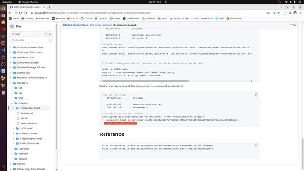The image size is (304, 171).
Task: Open Linux bookmark
Action: [x=14, y=19]
